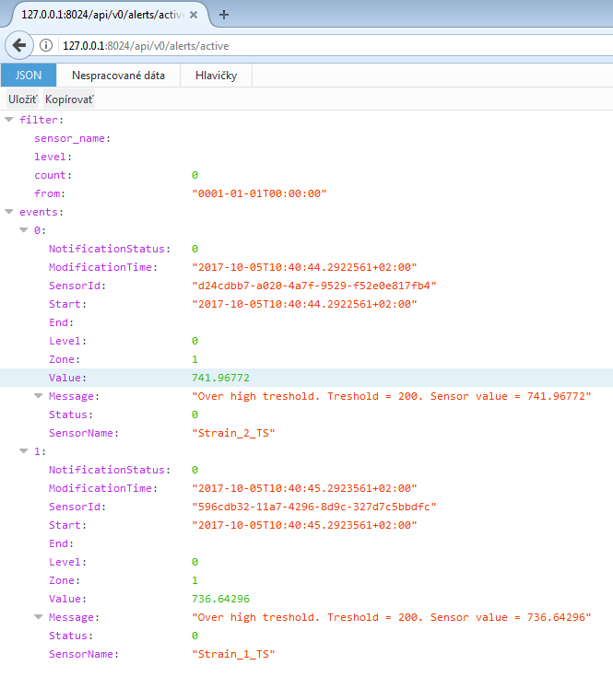Select Level key in event 0
613x677 pixels.
67,341
